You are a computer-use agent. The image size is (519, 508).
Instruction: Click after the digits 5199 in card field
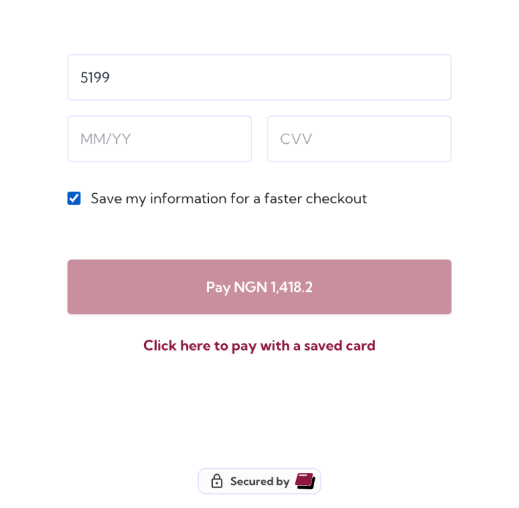(x=112, y=78)
